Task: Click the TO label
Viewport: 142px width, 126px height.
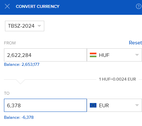Action: coord(7,93)
